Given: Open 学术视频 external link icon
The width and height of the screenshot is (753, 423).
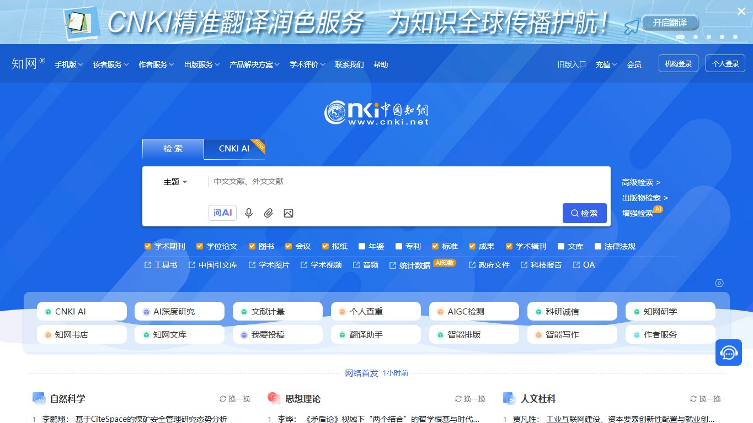Looking at the screenshot, I should pos(304,265).
